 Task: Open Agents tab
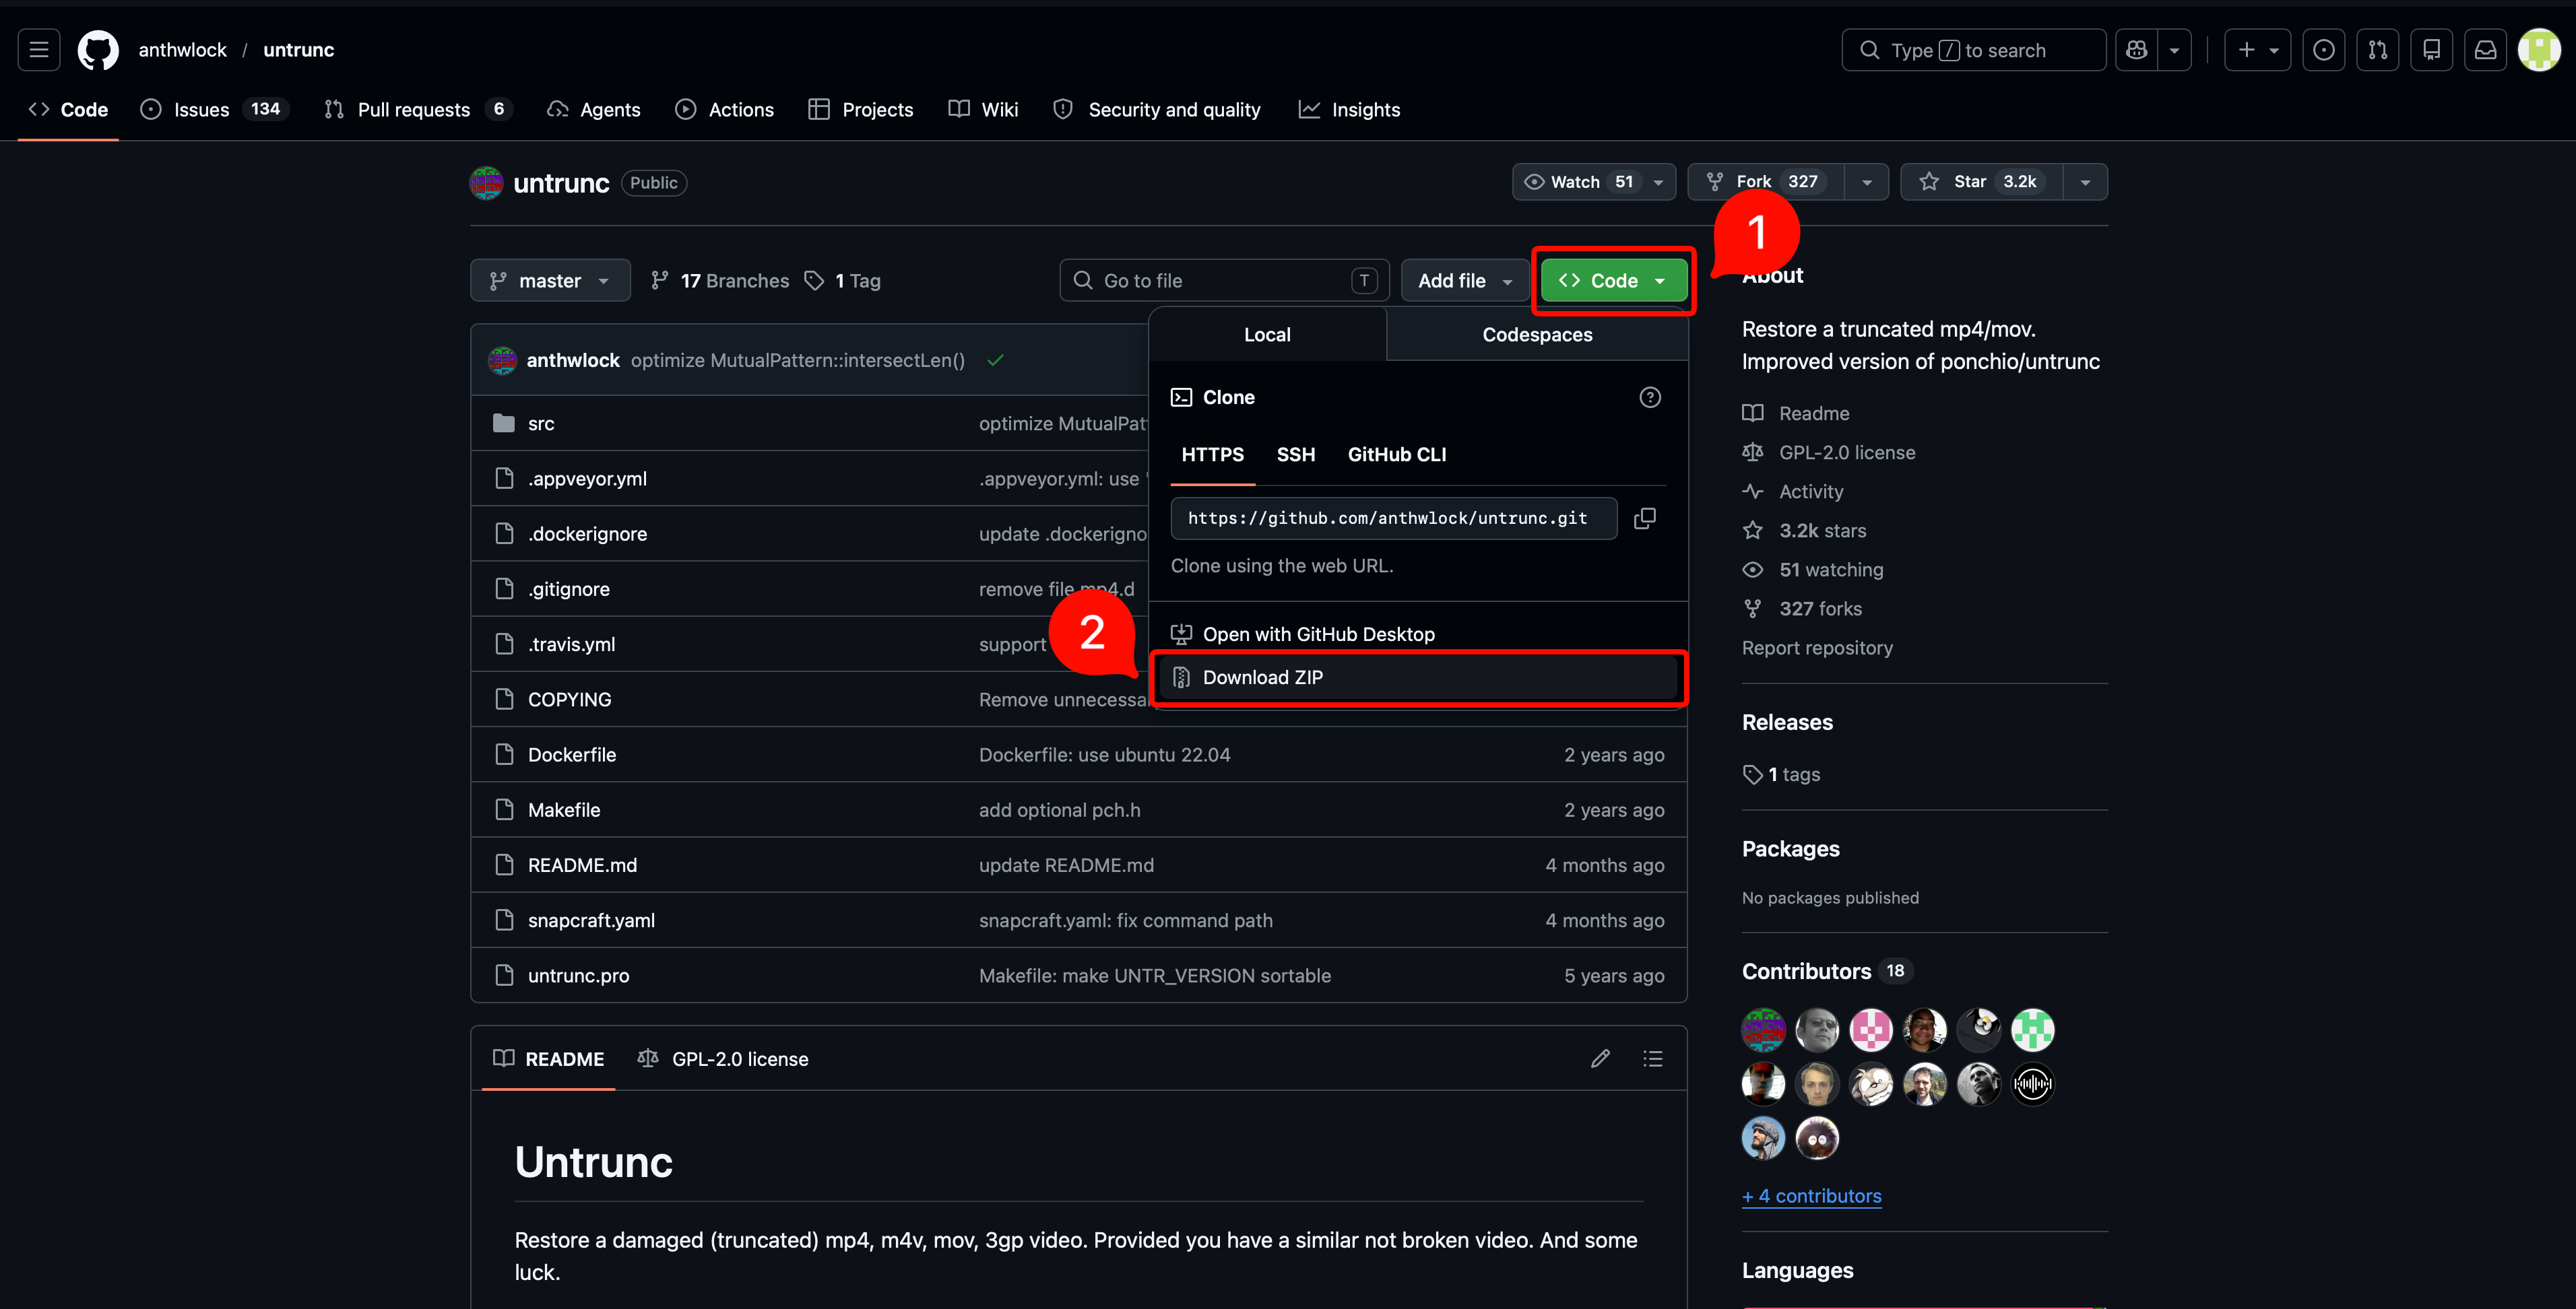[594, 110]
